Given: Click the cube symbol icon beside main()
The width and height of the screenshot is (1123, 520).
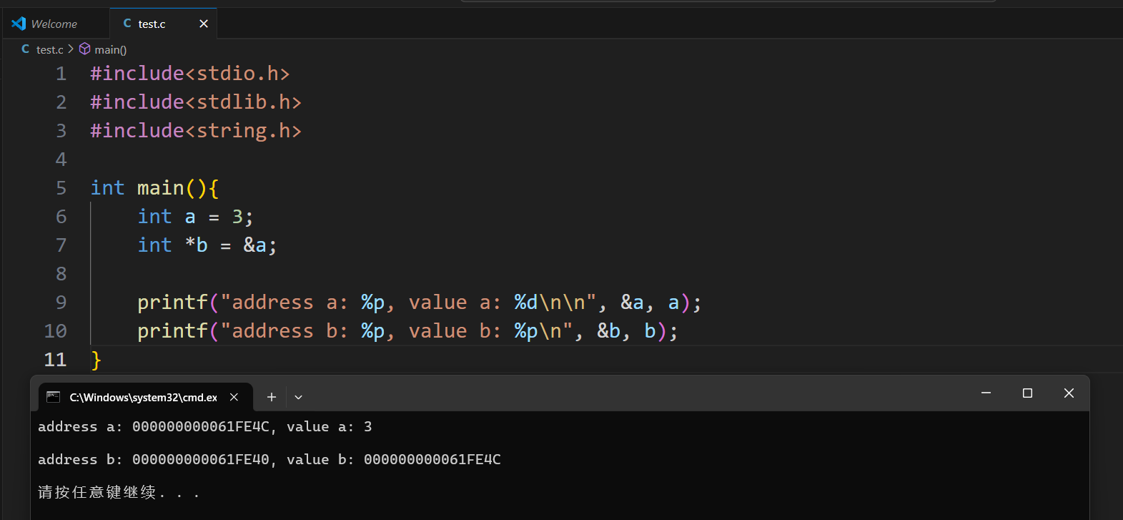Looking at the screenshot, I should point(85,49).
